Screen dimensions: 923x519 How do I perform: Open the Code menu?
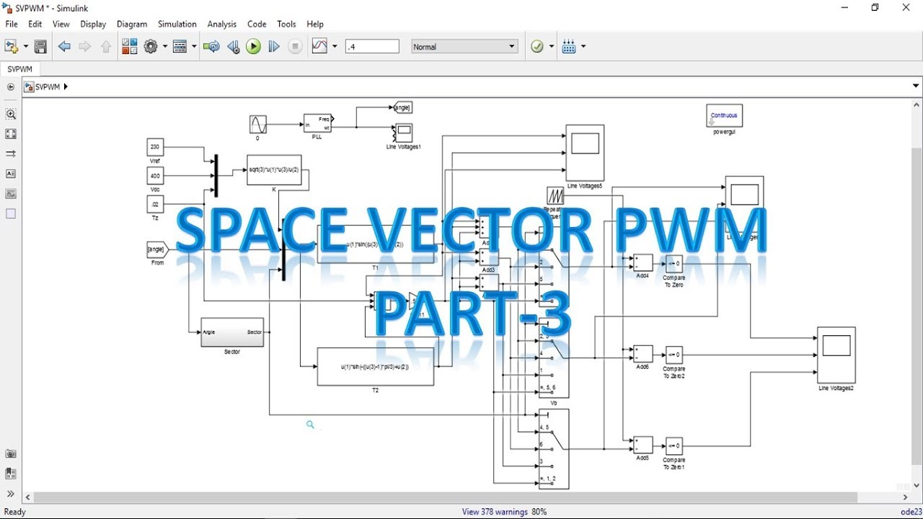257,24
